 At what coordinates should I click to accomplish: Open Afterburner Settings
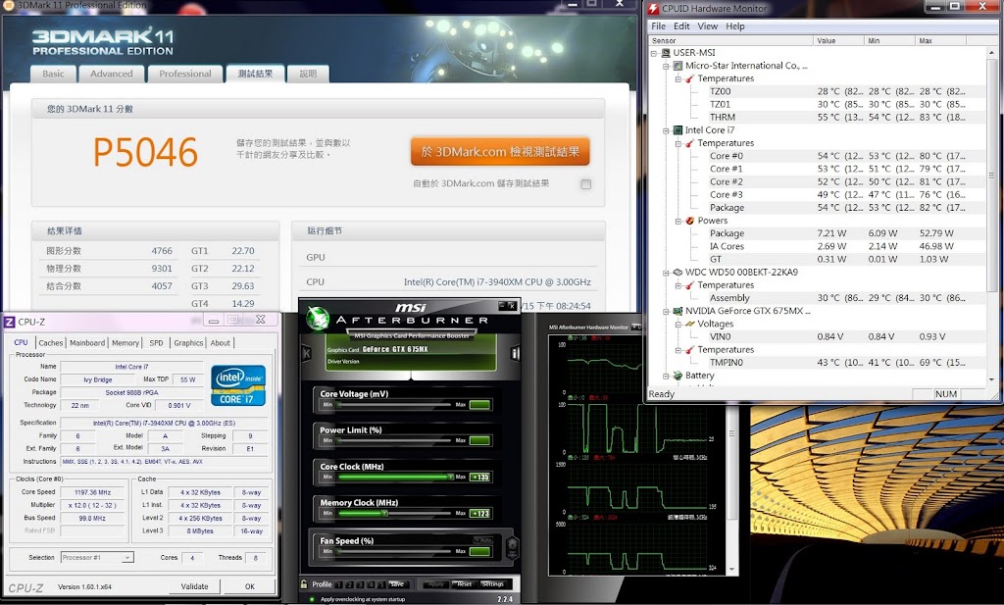492,583
